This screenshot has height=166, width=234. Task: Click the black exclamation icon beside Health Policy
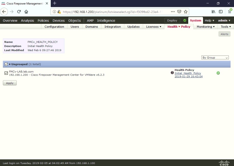coord(172,73)
